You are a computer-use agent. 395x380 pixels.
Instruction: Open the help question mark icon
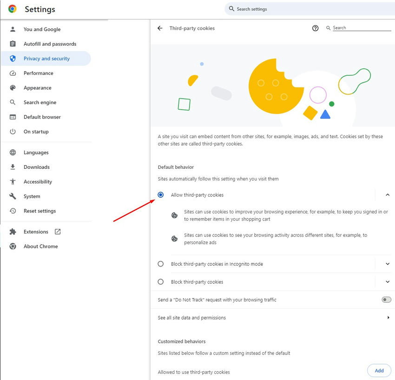coord(316,28)
